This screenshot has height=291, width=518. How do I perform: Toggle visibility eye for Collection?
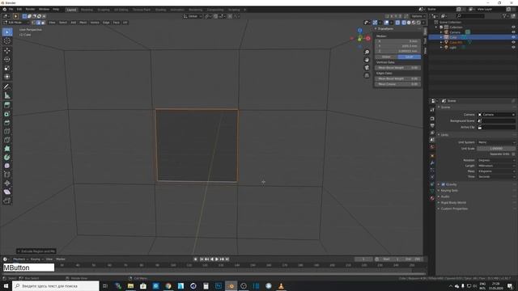coord(513,27)
